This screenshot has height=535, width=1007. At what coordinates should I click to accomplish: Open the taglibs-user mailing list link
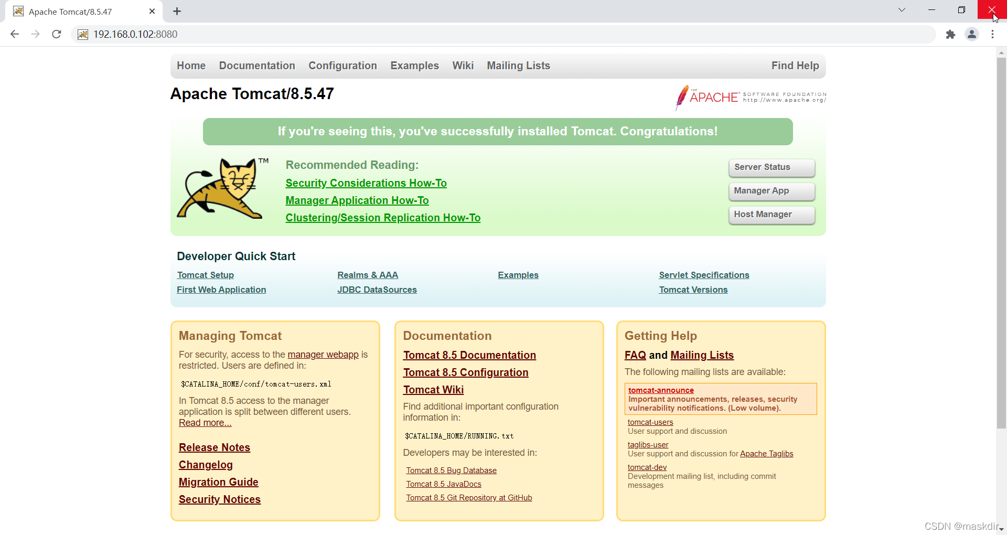tap(648, 445)
